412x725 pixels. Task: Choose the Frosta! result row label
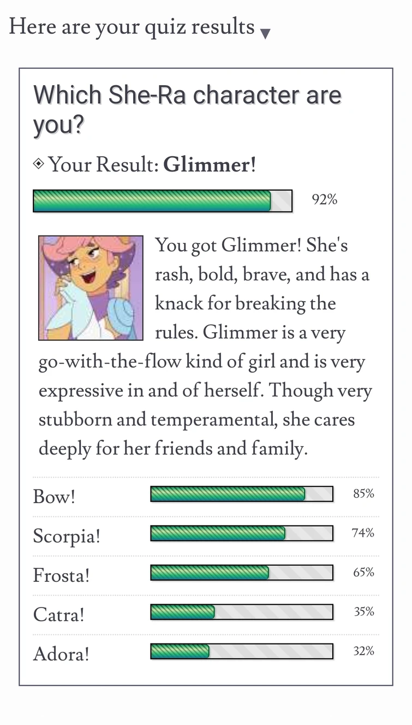click(x=61, y=575)
